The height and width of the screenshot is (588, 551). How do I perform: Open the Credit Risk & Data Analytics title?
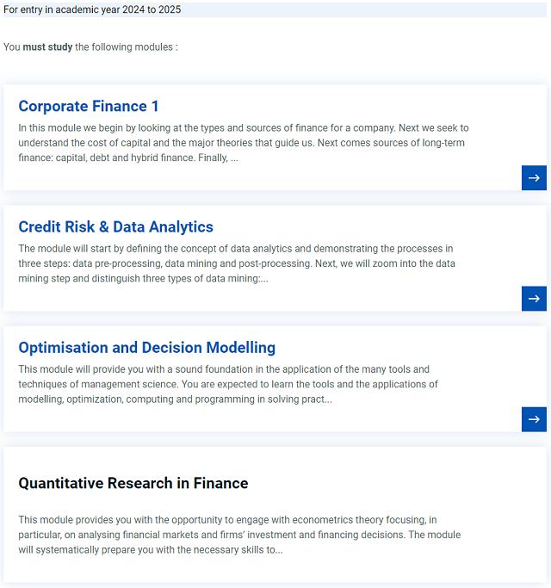[115, 226]
